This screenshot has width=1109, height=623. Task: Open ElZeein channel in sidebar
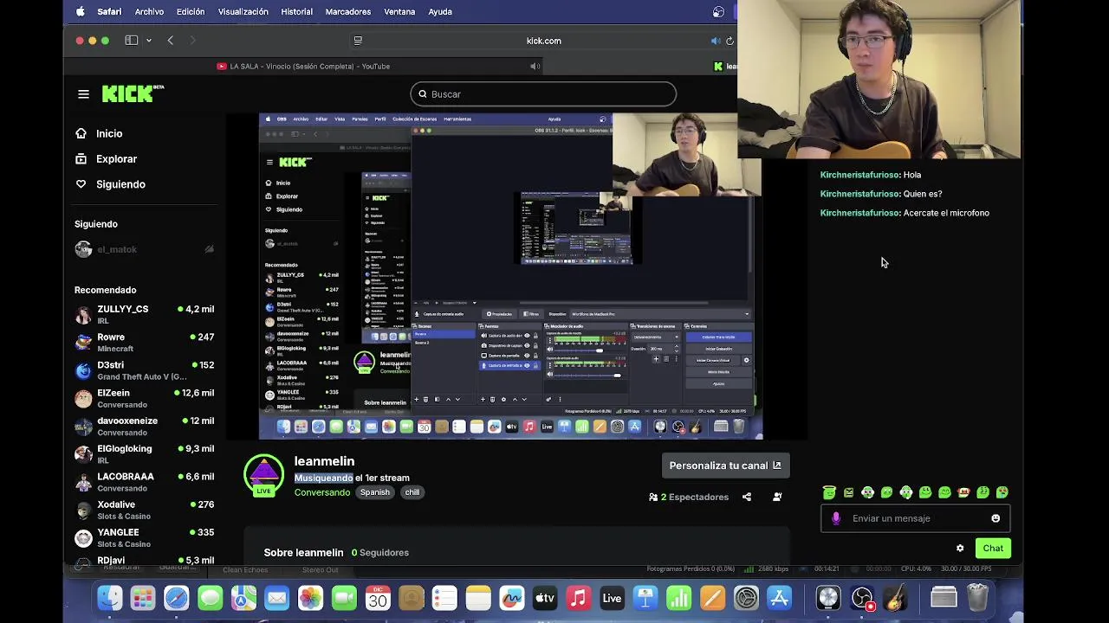pyautogui.click(x=144, y=398)
